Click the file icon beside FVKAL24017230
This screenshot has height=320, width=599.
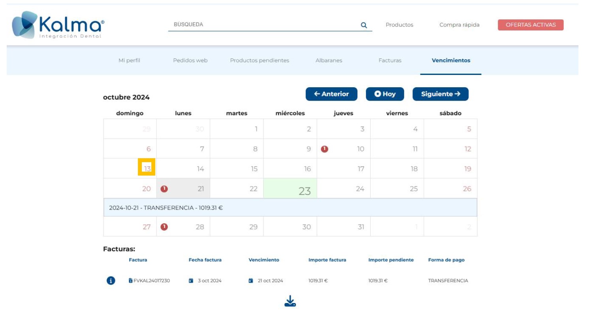130,281
